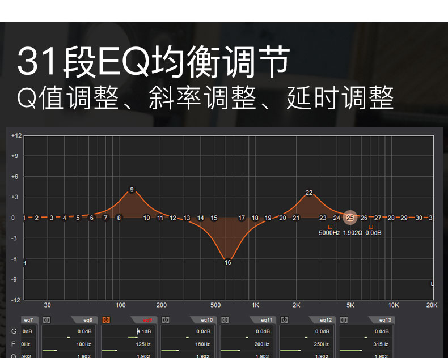Select EQ node 13 on the graph
The height and width of the screenshot is (358, 448).
[187, 218]
